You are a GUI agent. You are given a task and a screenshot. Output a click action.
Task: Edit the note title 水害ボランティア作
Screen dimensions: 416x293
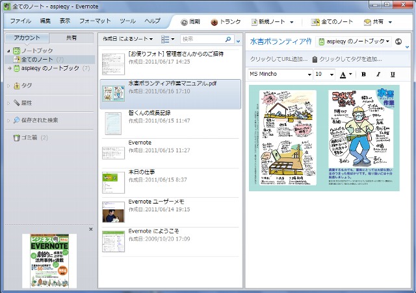(281, 41)
